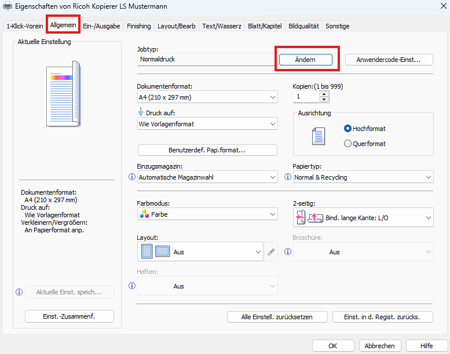
Task: Click info icon next to Einzugsmagazin
Action: tap(131, 177)
